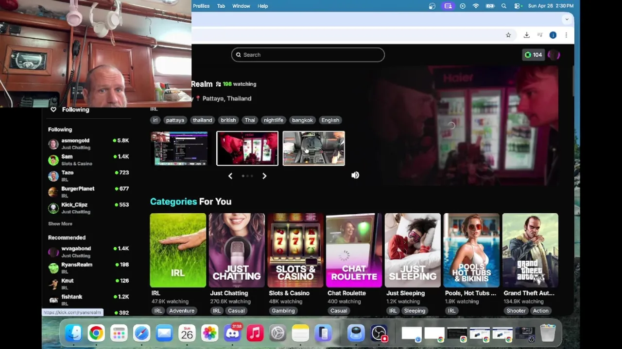Click the 'nightlife' tag
The image size is (622, 349).
tap(274, 120)
